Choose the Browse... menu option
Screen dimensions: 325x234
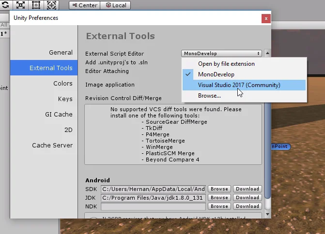coord(244,96)
